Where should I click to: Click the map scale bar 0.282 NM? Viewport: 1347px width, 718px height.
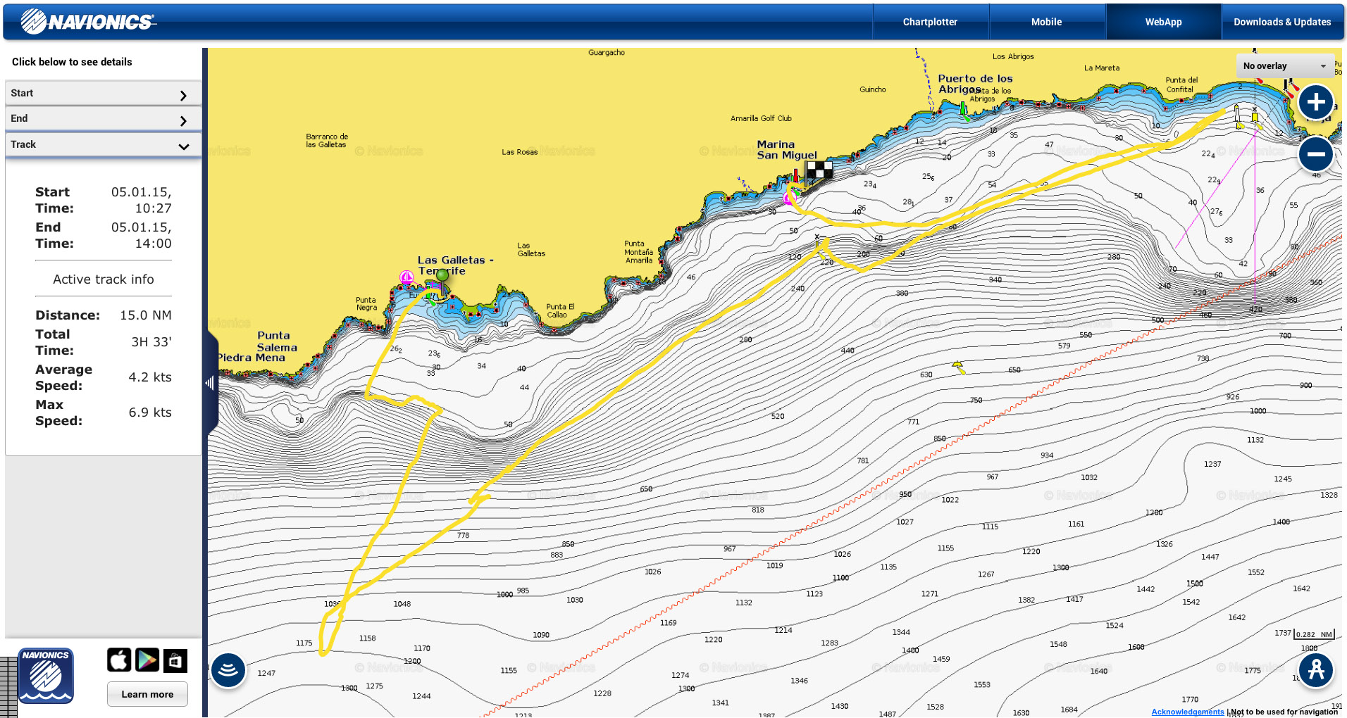click(x=1315, y=634)
